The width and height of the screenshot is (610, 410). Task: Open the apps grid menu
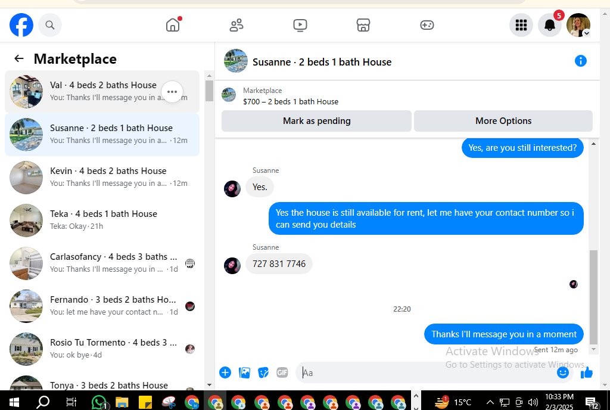click(521, 25)
